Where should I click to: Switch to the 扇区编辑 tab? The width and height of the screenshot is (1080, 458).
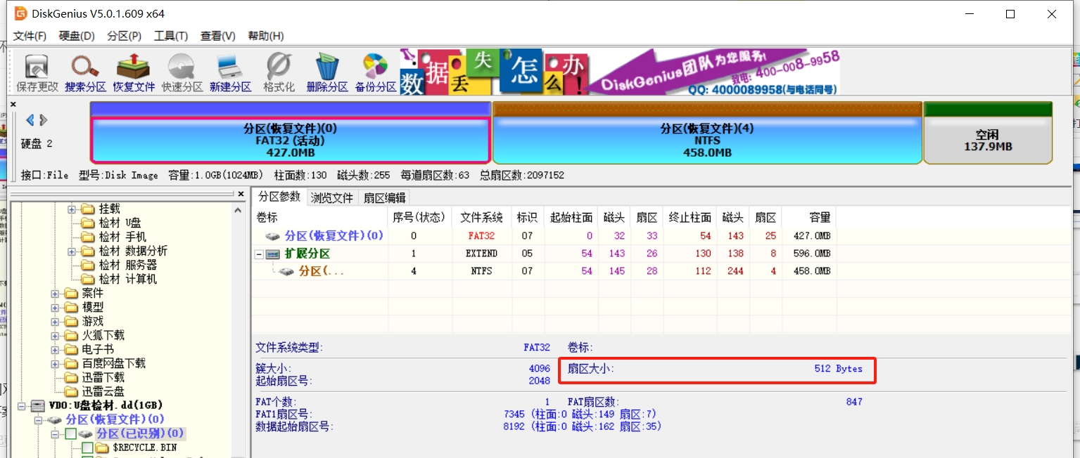click(385, 198)
